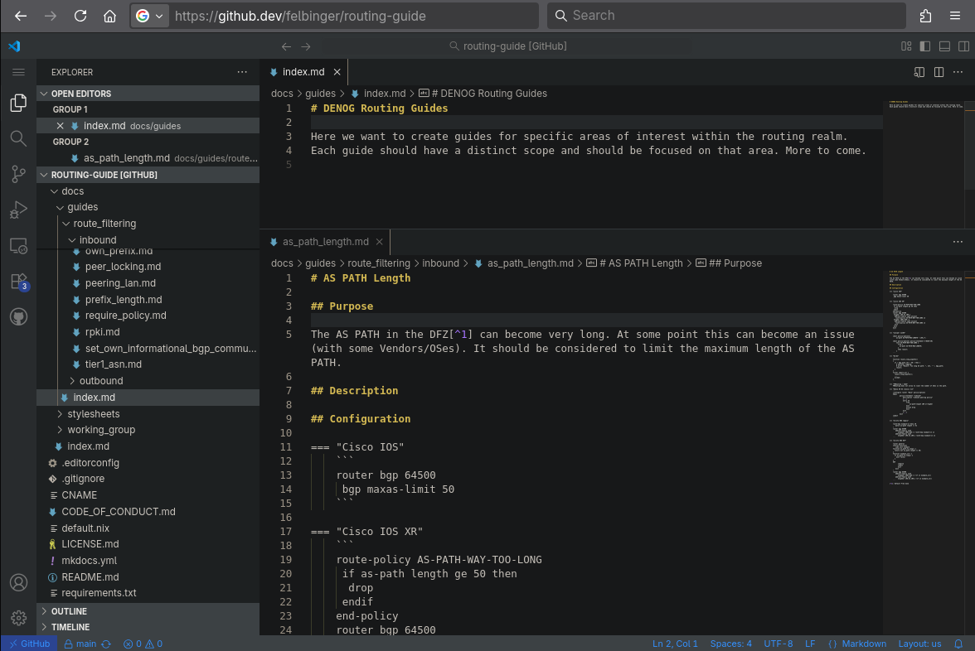
Task: Open the Extensions view showing 3 updates
Action: (18, 280)
